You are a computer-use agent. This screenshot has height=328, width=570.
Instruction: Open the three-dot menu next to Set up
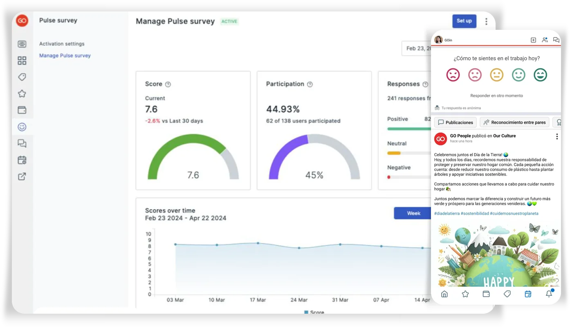(x=486, y=21)
